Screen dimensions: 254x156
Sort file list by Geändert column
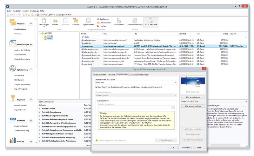182,34
